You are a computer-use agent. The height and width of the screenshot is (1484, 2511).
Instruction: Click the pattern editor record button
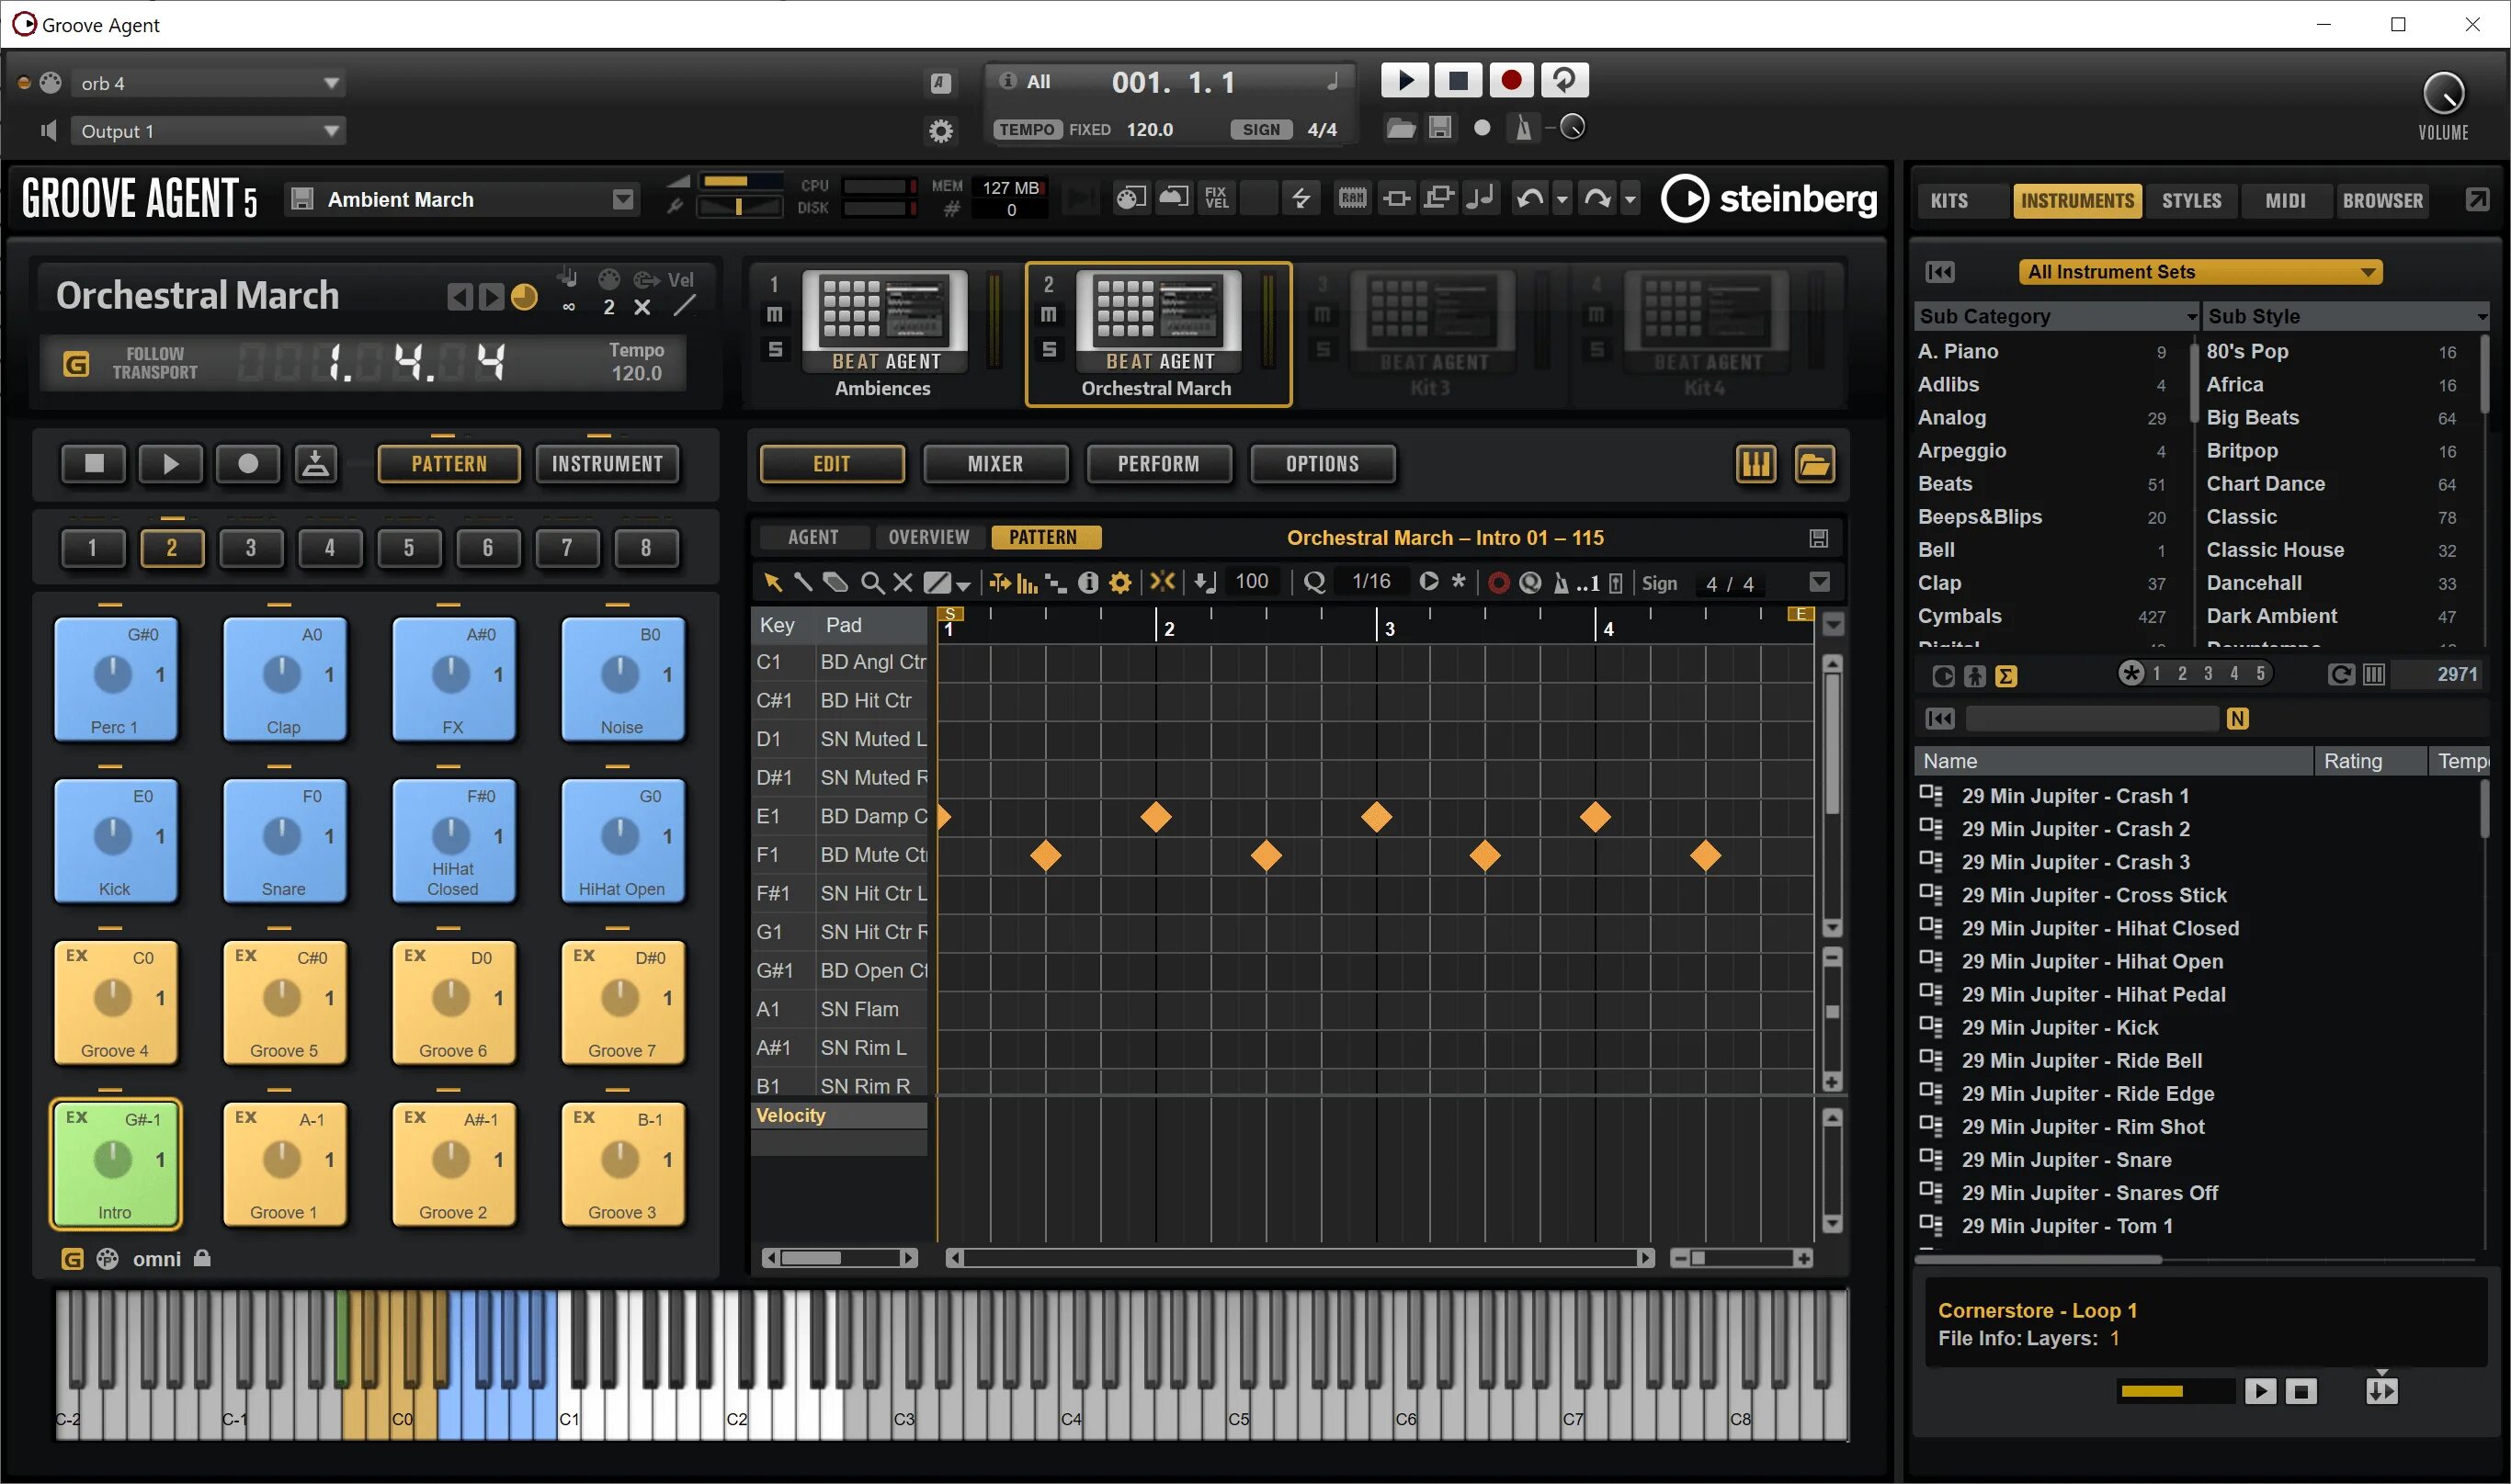click(x=1498, y=583)
